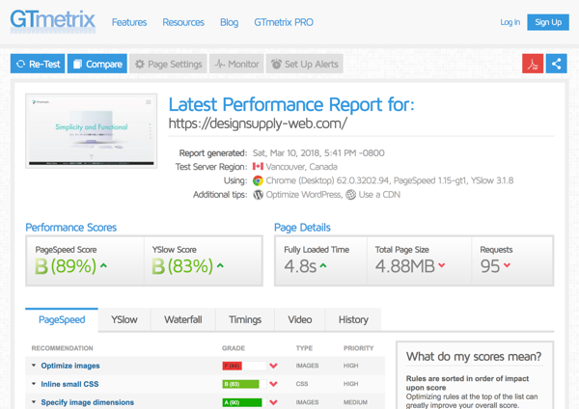Open the Features menu link

129,22
